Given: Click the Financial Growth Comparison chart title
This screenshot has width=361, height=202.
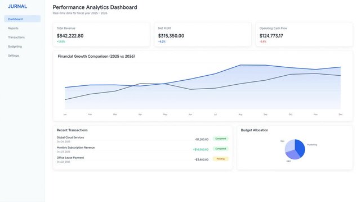Looking at the screenshot, I should (96, 56).
